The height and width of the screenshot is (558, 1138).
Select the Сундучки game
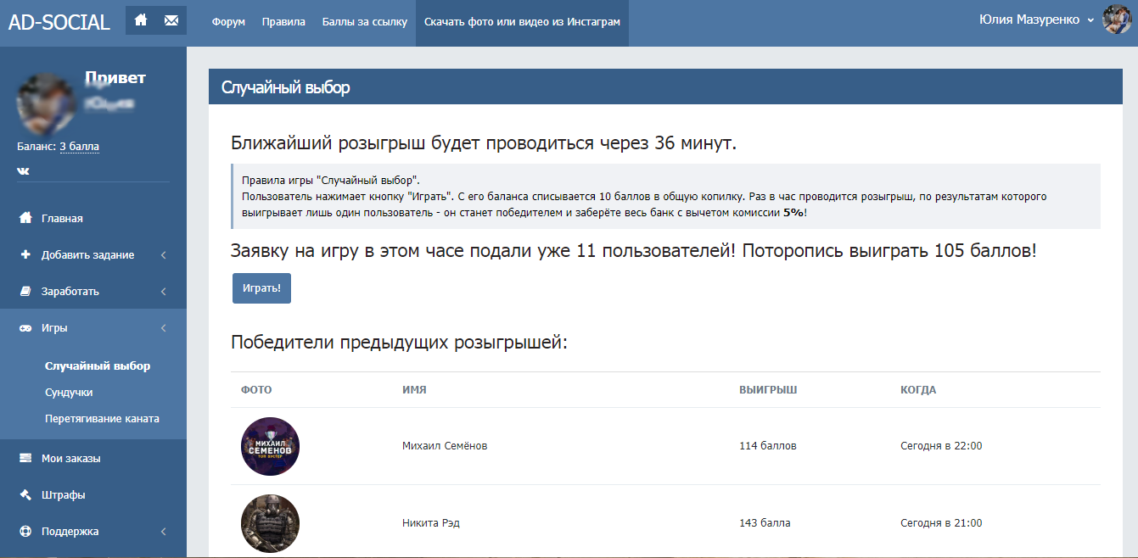coord(69,393)
